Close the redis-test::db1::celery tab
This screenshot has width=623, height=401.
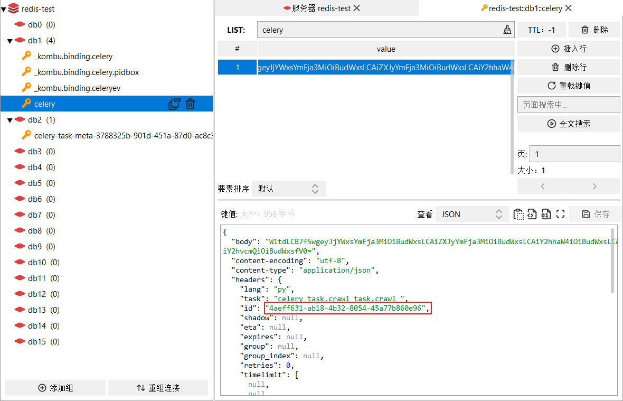click(568, 8)
